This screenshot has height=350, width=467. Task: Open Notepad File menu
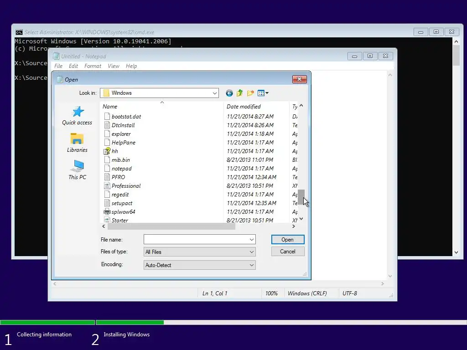click(x=58, y=66)
